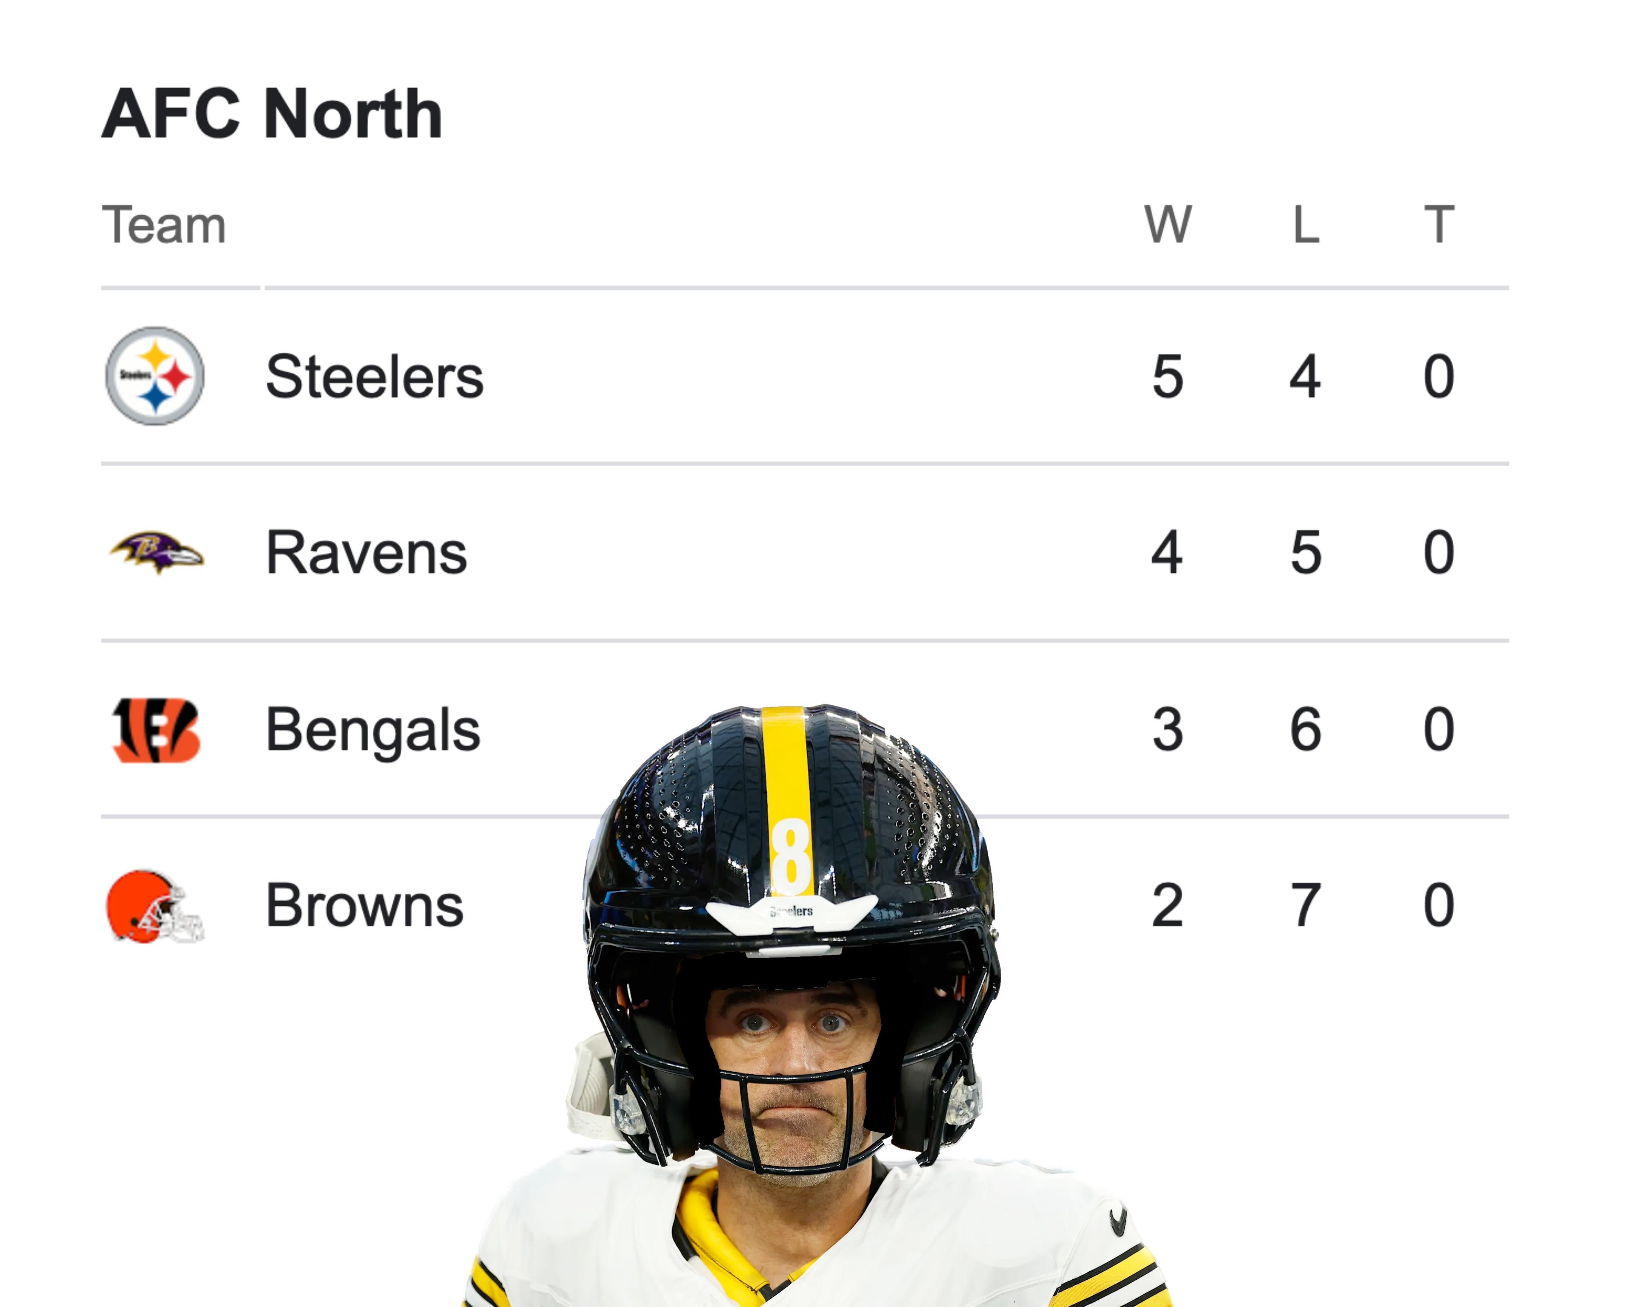Click the Bengals losses value 6

1306,730
